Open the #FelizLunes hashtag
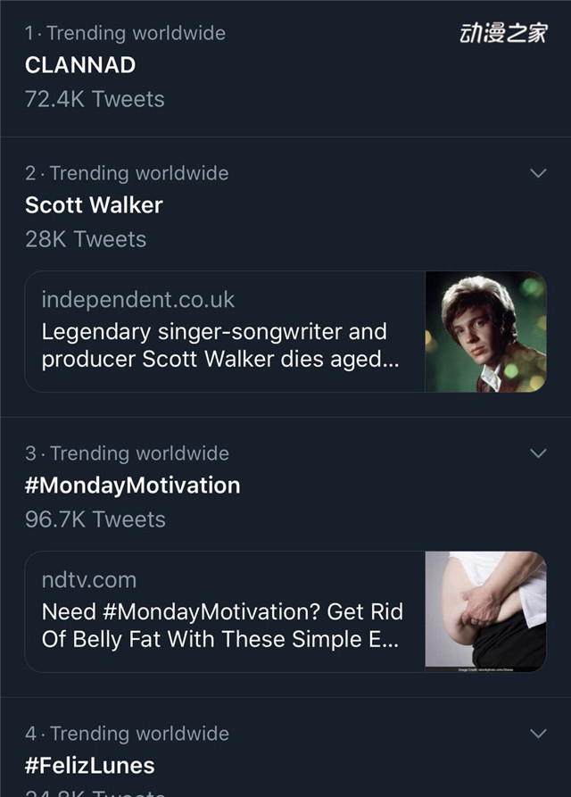 coord(90,766)
